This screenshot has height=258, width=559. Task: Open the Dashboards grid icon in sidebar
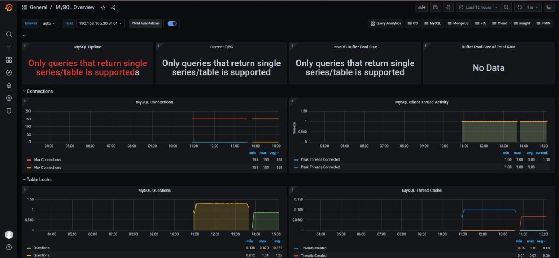tap(9, 60)
